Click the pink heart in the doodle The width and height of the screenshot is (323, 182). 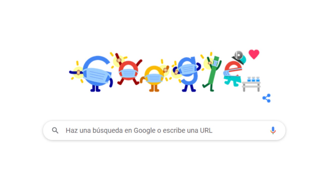[x=254, y=54]
